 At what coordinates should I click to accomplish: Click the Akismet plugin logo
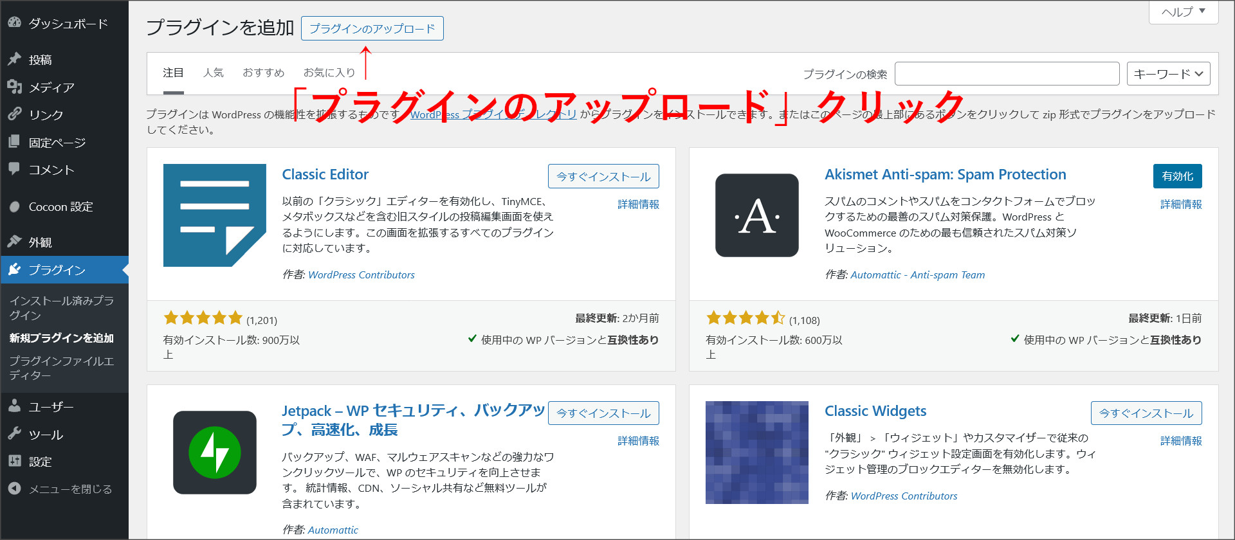coord(757,215)
